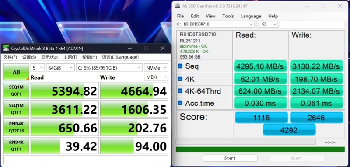The height and width of the screenshot is (167, 350).
Task: Open the 设置(S) menu
Action: coord(29,57)
